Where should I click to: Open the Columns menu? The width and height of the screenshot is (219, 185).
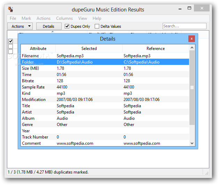(64, 18)
